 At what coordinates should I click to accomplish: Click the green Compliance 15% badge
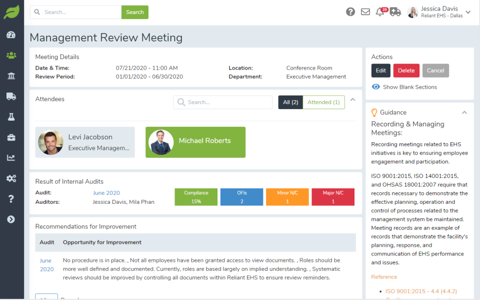coord(195,197)
